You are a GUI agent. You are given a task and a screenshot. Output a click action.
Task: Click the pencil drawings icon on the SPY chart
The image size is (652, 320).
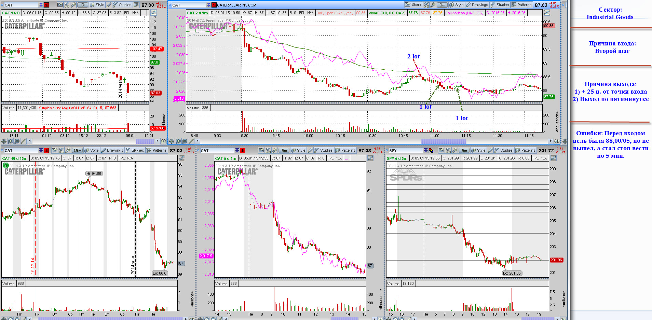click(x=490, y=150)
